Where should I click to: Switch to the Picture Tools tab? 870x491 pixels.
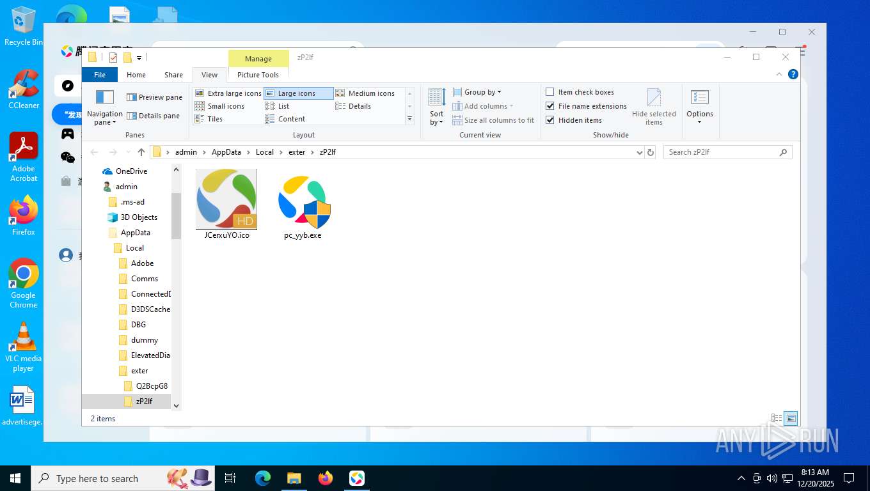[258, 75]
